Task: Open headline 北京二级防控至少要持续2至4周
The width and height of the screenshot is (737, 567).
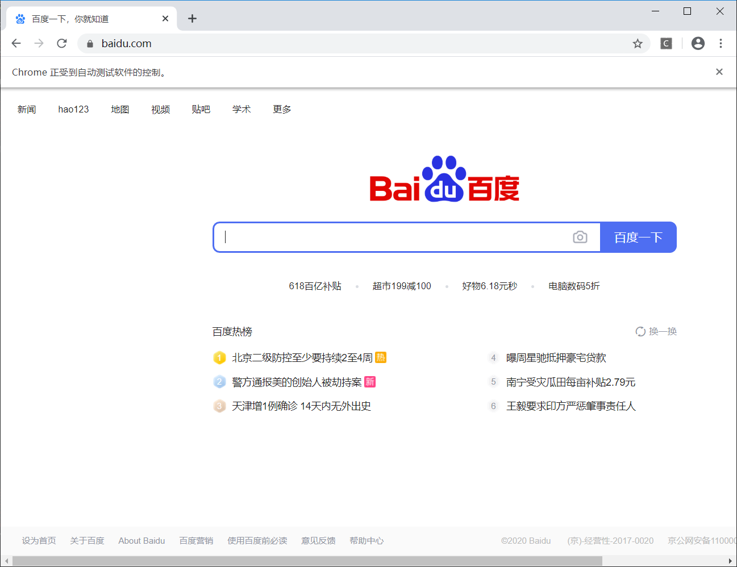Action: click(x=302, y=358)
